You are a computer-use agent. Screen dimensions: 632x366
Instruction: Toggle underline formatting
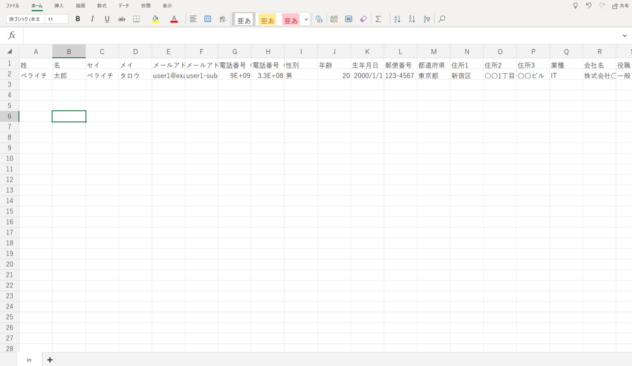107,19
